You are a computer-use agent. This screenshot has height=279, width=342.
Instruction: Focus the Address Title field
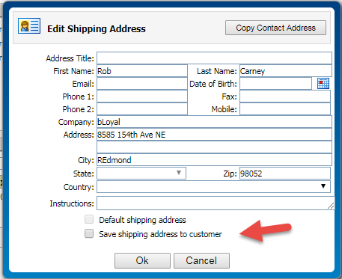point(214,58)
